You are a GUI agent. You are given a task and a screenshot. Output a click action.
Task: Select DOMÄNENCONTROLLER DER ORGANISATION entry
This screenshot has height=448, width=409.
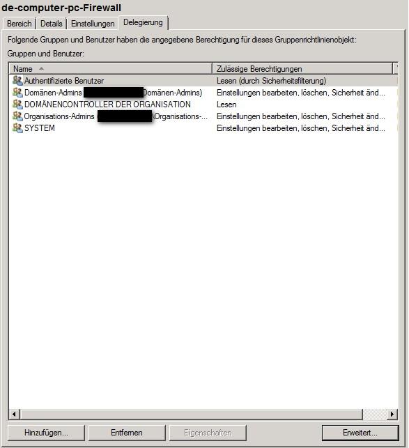(203, 105)
